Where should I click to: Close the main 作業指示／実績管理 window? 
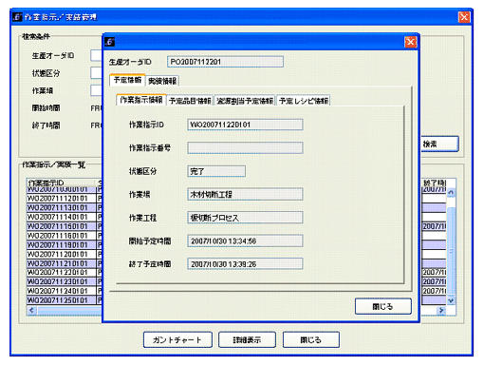coord(464,17)
